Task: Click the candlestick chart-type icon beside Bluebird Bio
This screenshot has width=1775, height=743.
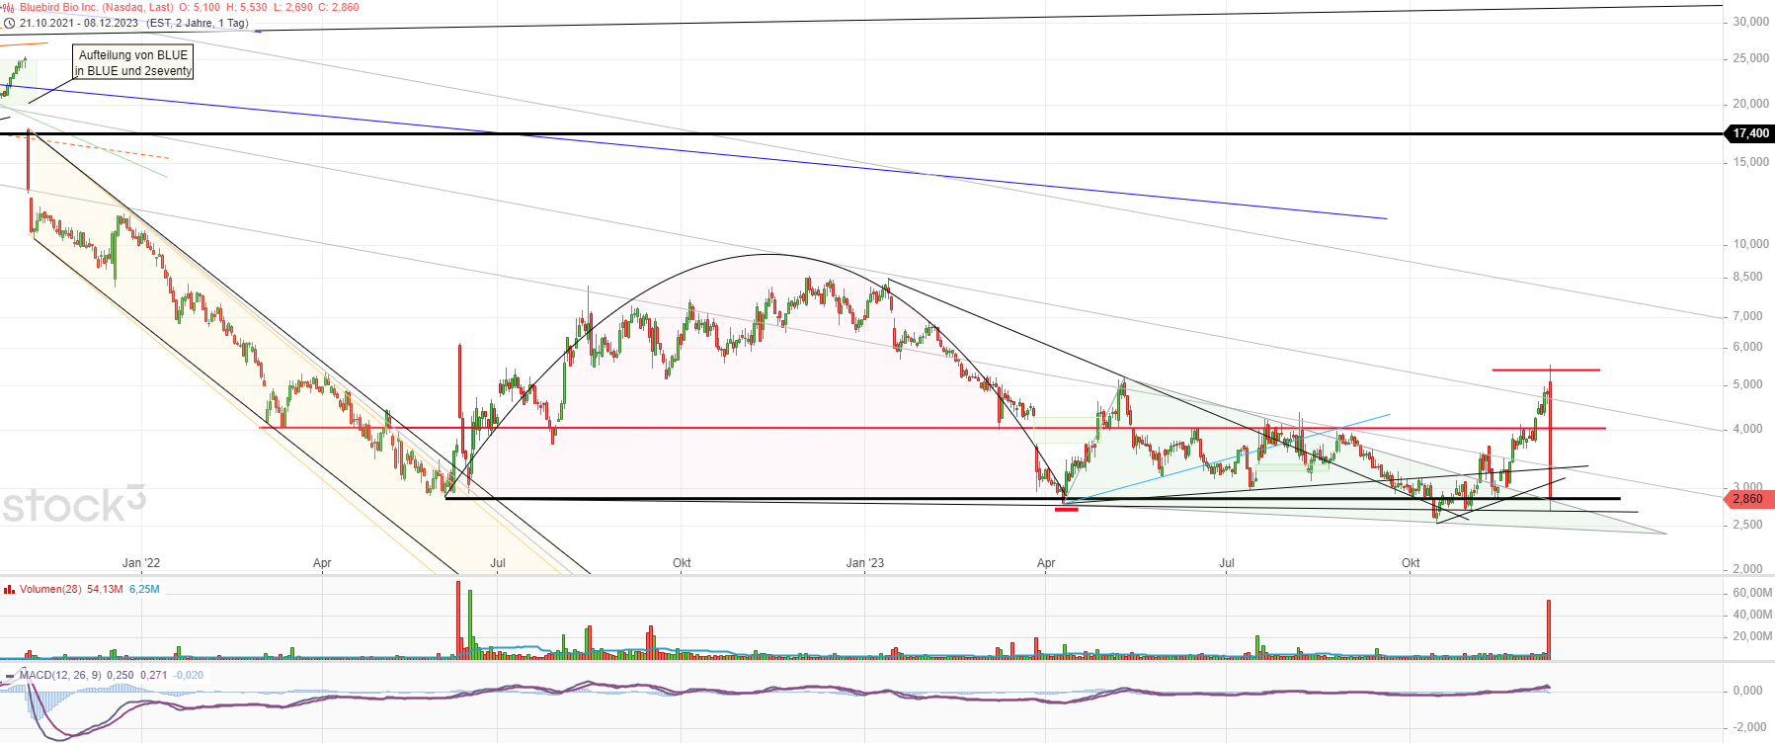Action: tap(9, 7)
